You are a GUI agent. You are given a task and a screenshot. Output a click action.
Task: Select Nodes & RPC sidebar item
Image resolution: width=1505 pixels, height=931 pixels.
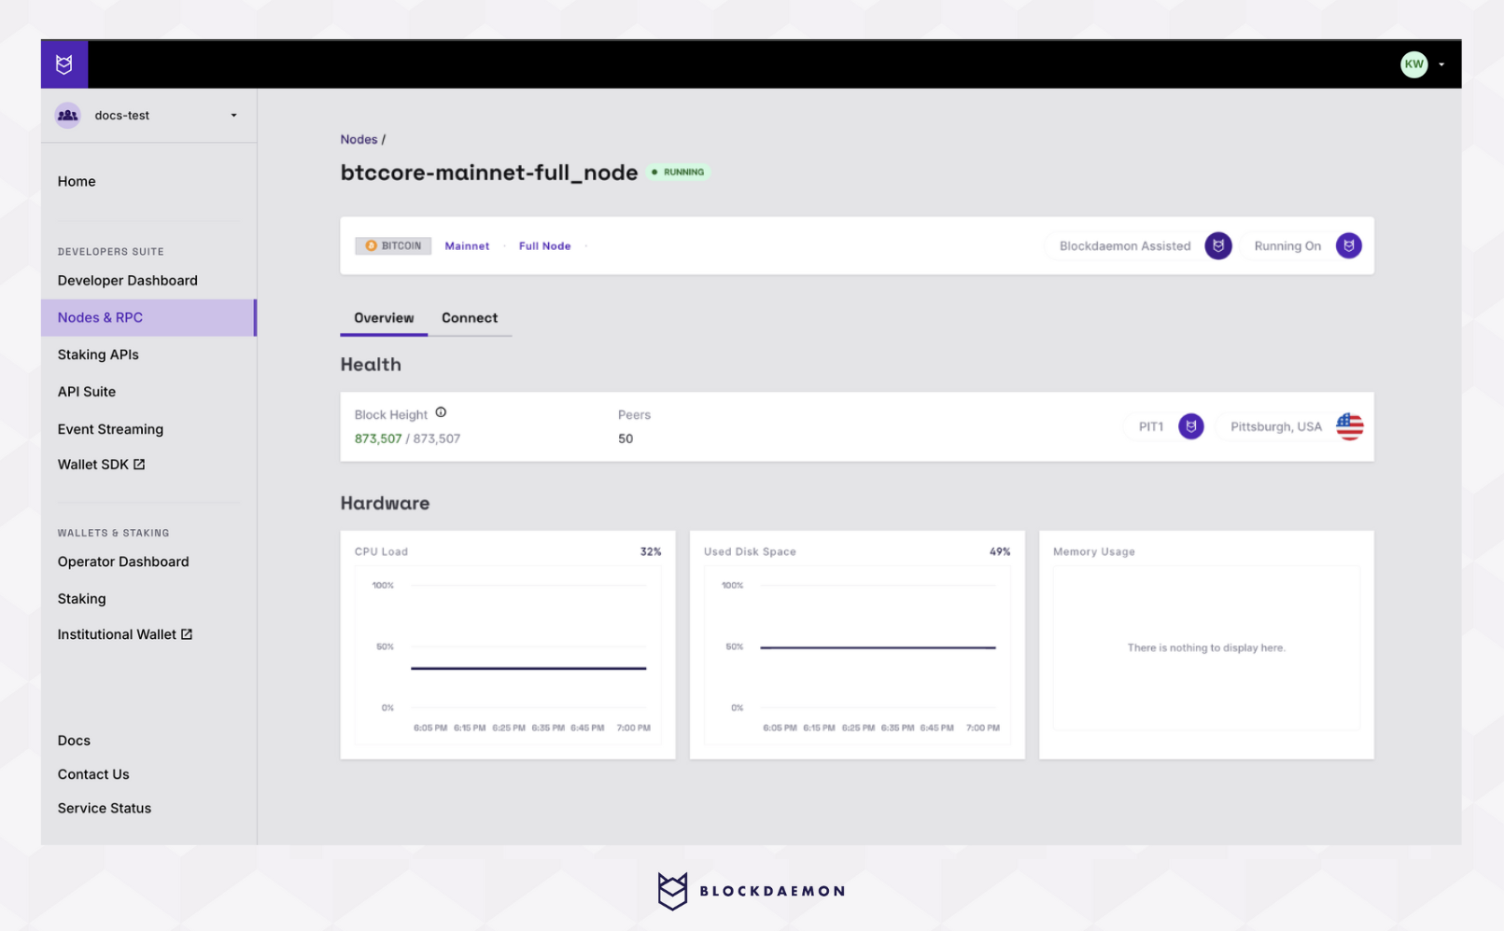[148, 318]
